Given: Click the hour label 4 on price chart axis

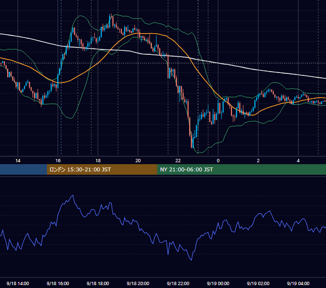Looking at the screenshot, I should 298,161.
